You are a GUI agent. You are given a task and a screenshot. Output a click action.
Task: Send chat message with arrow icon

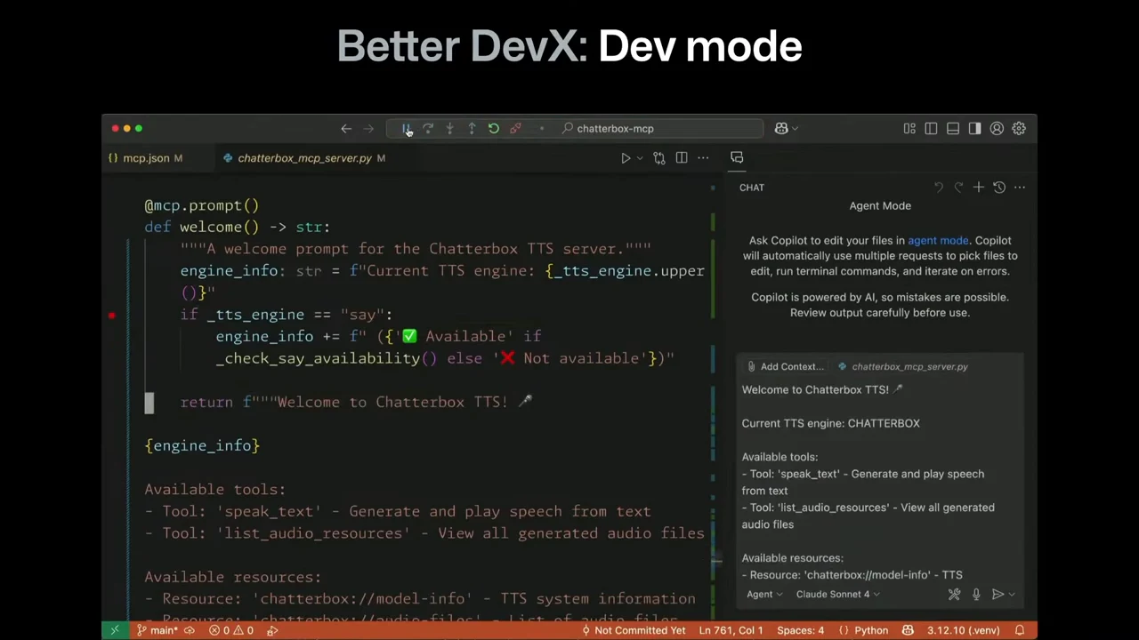click(998, 594)
